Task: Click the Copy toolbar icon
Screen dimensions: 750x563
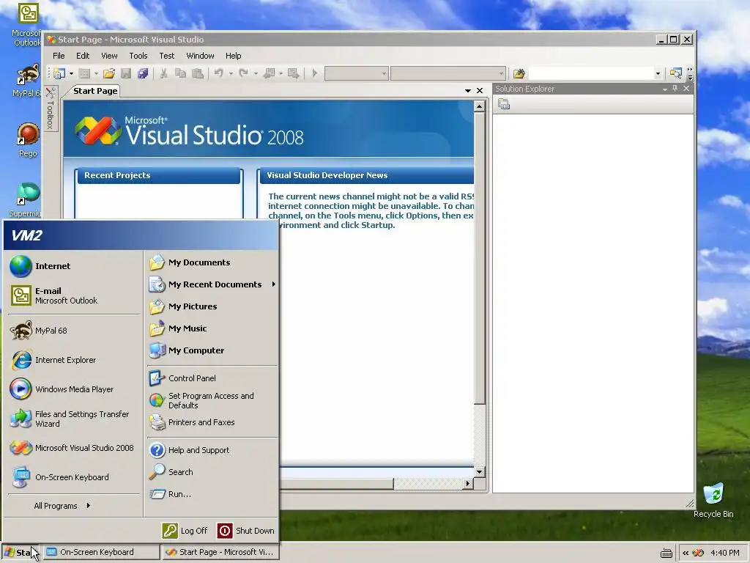Action: click(x=180, y=73)
